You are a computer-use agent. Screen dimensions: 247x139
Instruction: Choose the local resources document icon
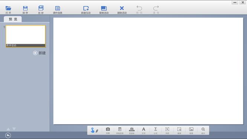tap(120, 130)
